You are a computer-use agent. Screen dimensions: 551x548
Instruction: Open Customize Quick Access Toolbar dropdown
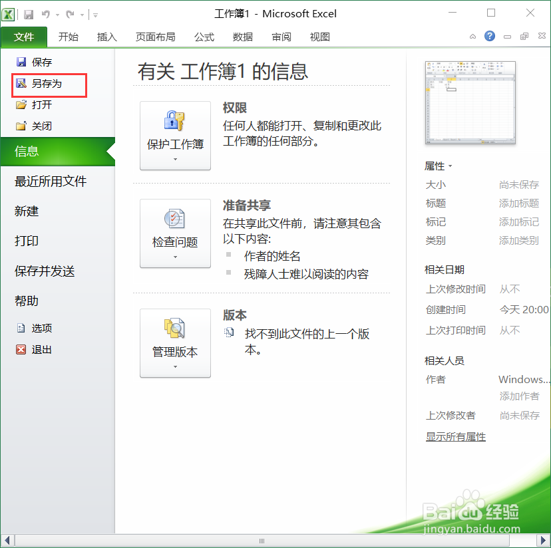tap(96, 15)
